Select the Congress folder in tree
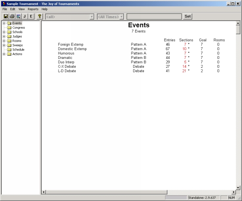This screenshot has height=201, width=242. [x=19, y=27]
